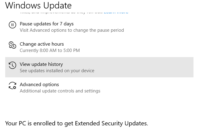Click the Windows Update page heading
This screenshot has width=202, height=129.
(x=38, y=5)
